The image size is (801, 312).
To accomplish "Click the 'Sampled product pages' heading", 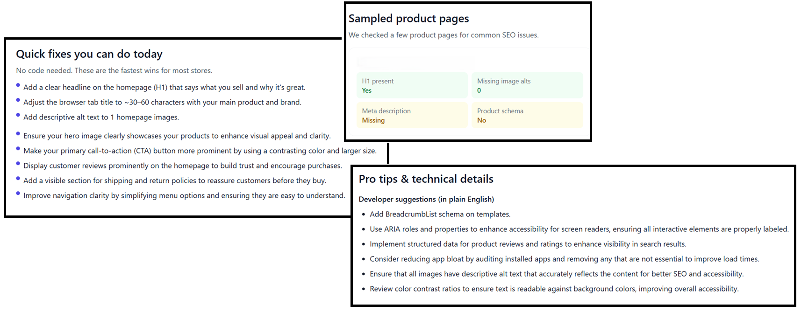I will click(408, 19).
